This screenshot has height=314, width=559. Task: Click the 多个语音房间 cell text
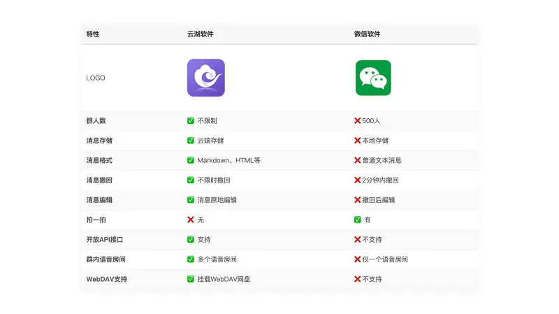217,259
